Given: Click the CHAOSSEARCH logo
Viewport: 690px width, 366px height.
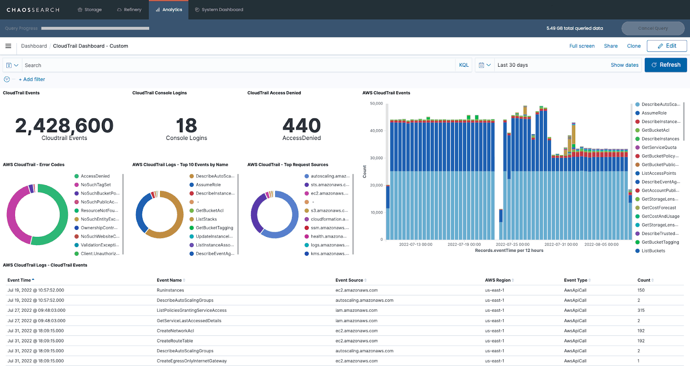Looking at the screenshot, I should click(x=33, y=10).
